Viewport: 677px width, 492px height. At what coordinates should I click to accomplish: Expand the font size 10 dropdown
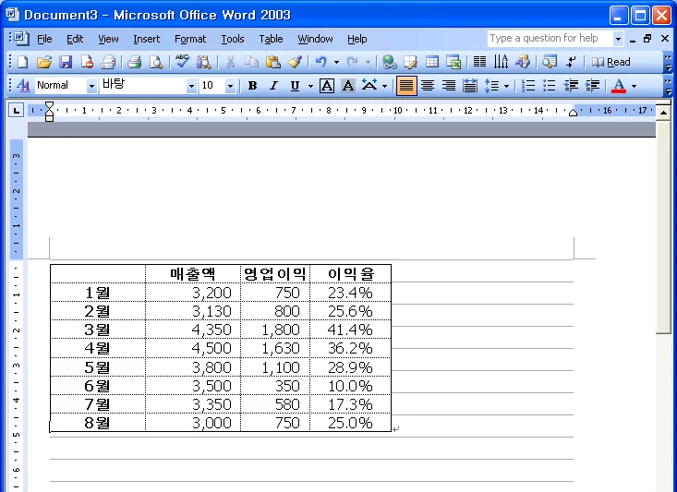click(230, 86)
